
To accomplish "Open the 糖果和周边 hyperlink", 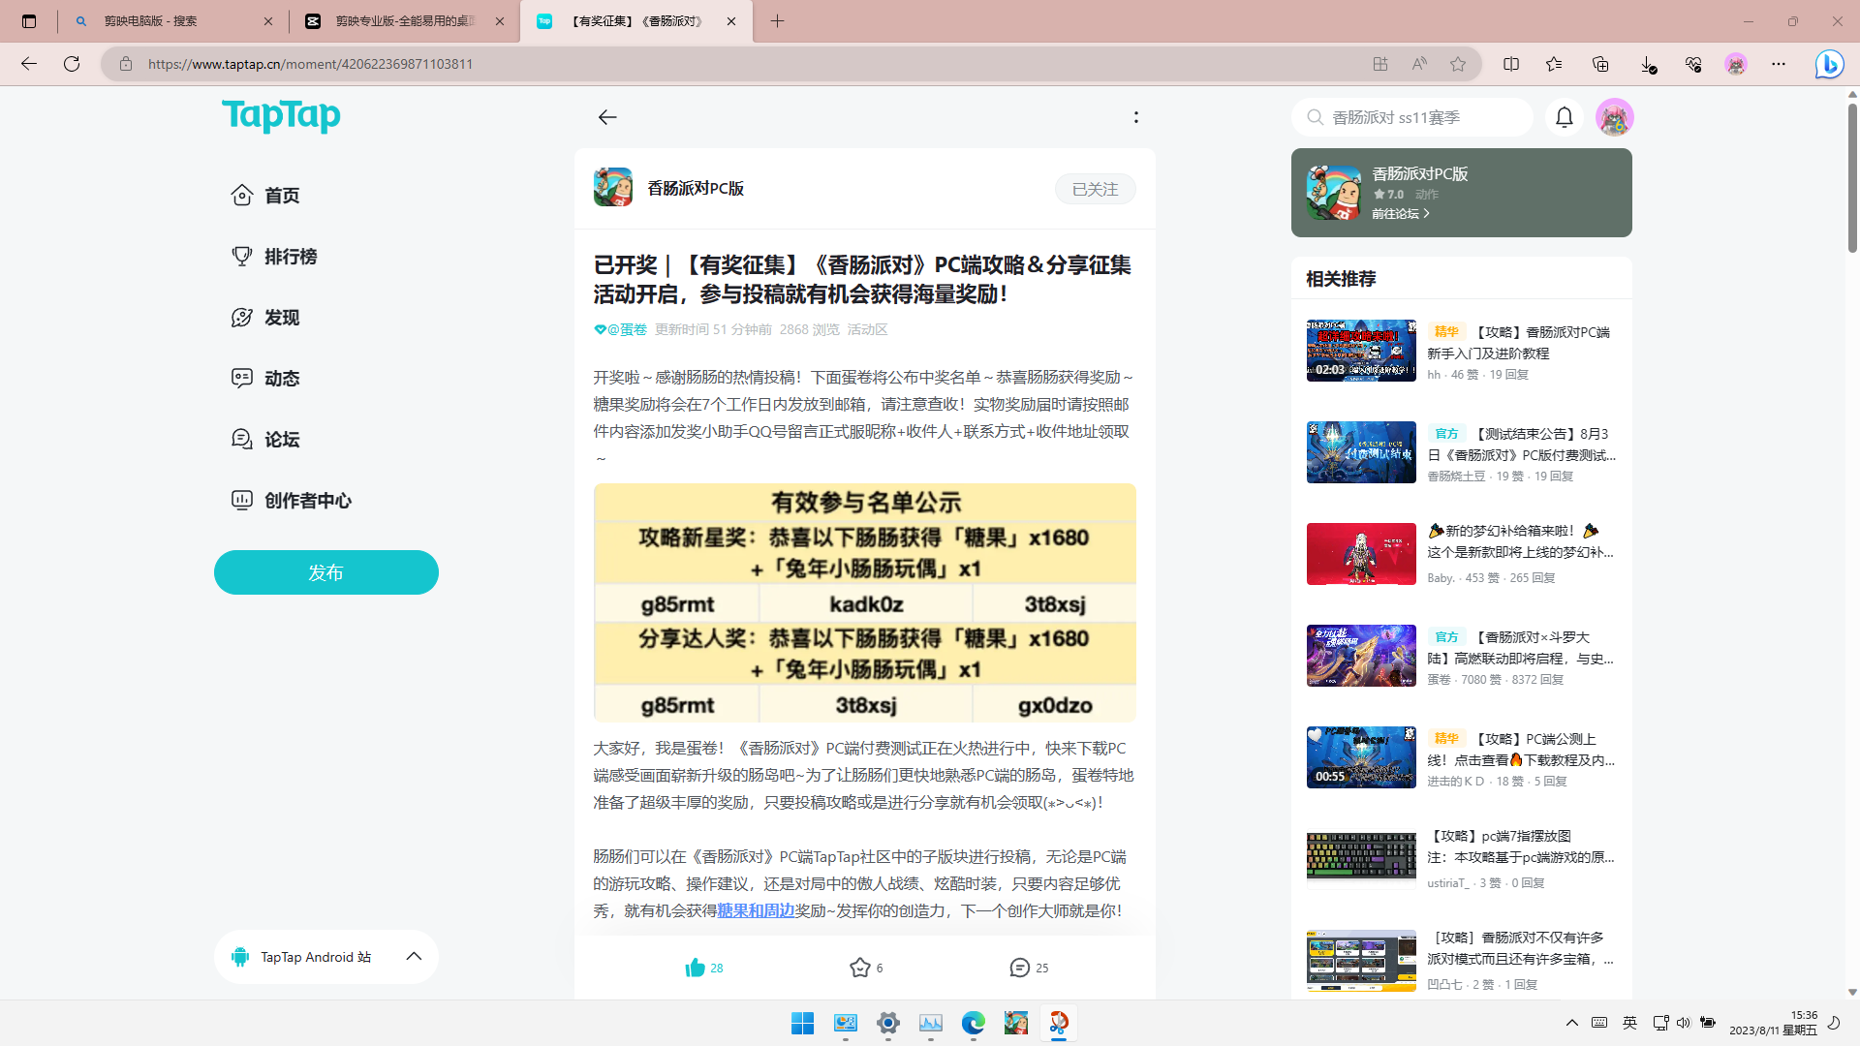I will (756, 910).
